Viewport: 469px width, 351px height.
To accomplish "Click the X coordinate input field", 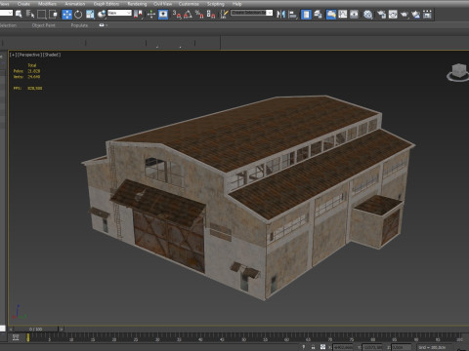I will point(343,347).
